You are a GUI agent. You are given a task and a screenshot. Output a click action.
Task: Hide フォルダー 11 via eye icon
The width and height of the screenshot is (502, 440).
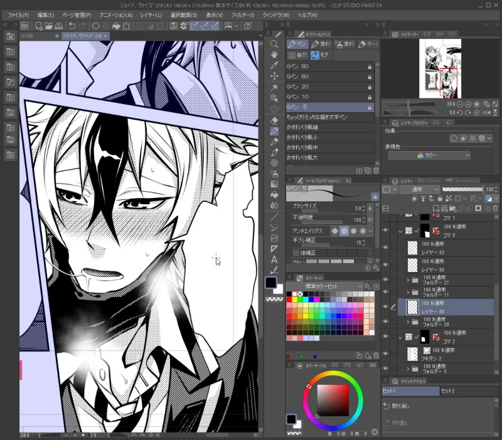click(385, 292)
